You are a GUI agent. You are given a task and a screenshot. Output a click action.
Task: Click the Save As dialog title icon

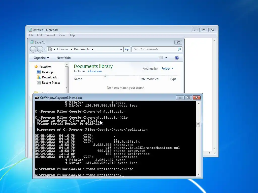[32, 42]
